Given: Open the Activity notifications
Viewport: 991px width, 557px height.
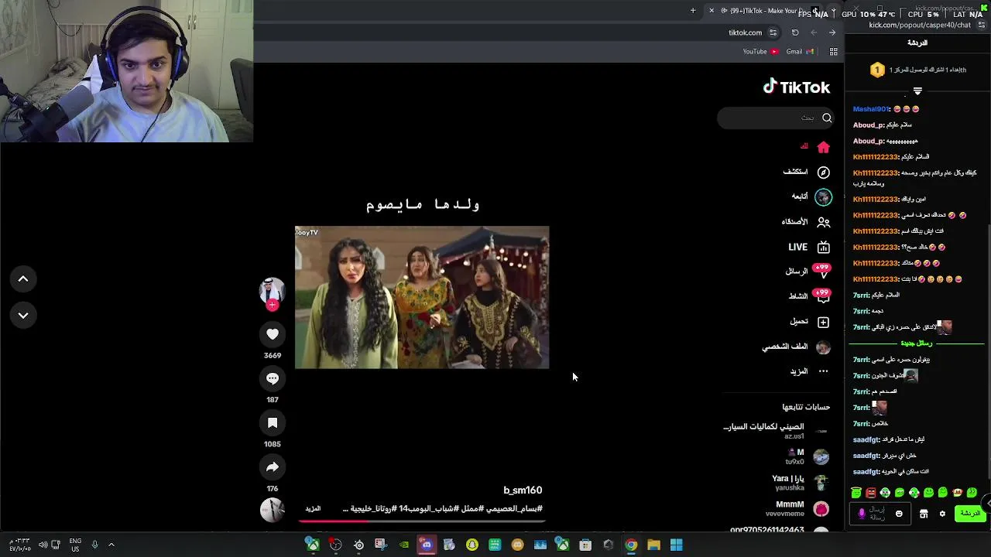Looking at the screenshot, I should click(809, 296).
